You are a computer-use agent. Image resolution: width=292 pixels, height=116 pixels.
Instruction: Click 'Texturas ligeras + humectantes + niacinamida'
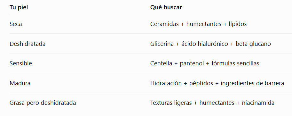coord(212,103)
